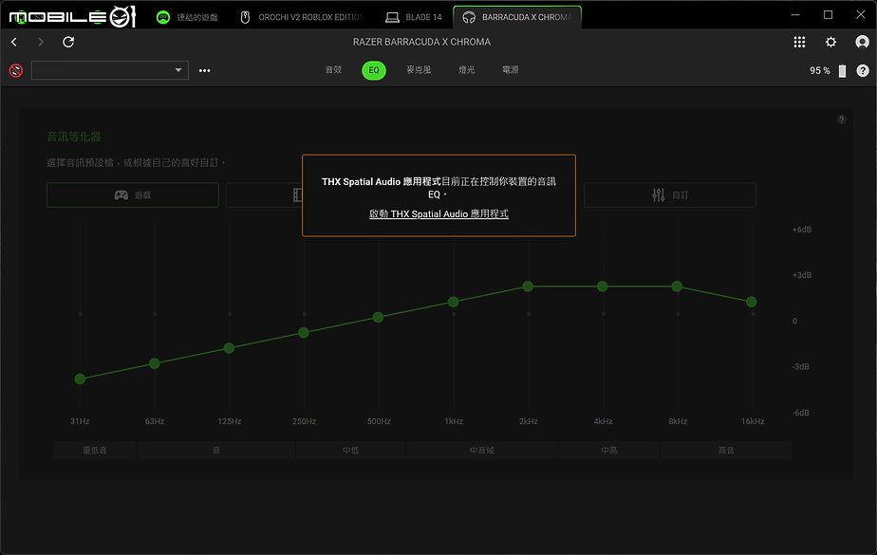Switch to the 連結的遊戲 tab
Screen dimensions: 877x555
[x=187, y=17]
